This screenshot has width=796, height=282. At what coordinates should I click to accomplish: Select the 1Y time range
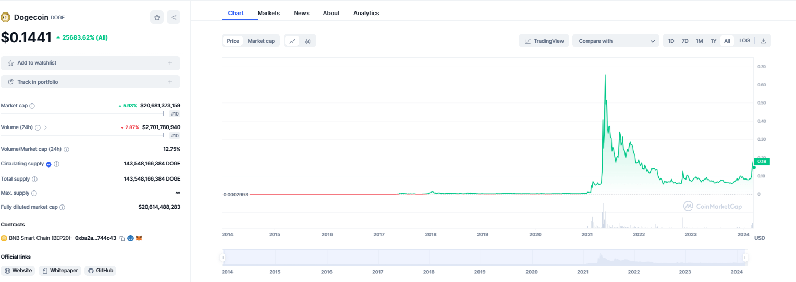[713, 41]
